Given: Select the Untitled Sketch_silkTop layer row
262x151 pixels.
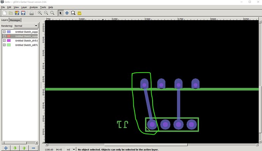Looking at the screenshot, I should [20, 45].
